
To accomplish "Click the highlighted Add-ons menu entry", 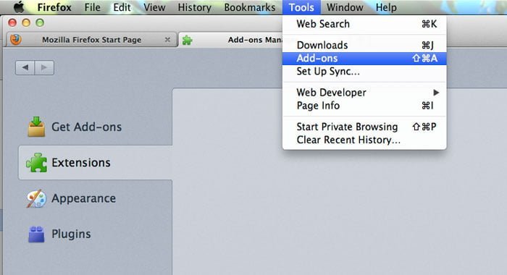I will coord(364,59).
